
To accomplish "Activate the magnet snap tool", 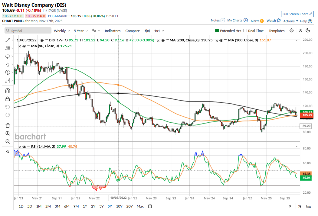I will pos(8,91).
